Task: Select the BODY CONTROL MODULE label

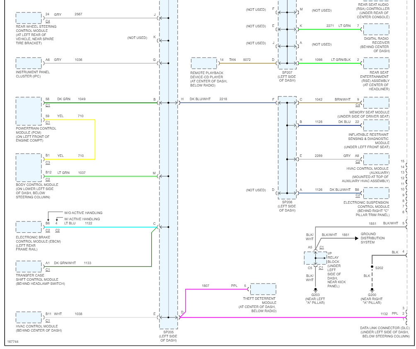Action: [x=37, y=191]
